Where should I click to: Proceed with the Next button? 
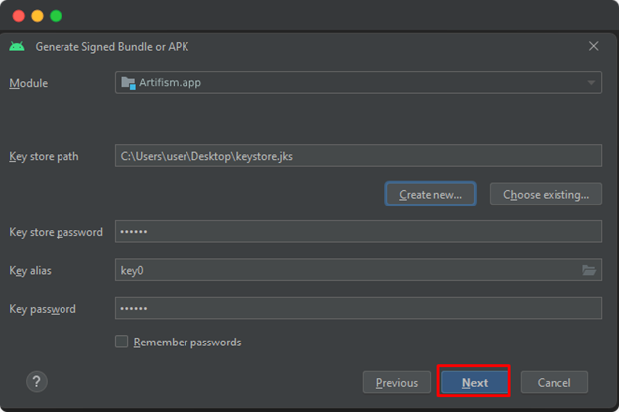(x=474, y=382)
